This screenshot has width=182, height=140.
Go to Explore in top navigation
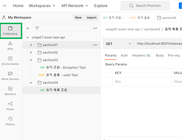pyautogui.click(x=101, y=6)
